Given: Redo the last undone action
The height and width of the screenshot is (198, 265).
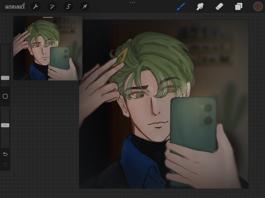Looking at the screenshot, I should tap(5, 164).
